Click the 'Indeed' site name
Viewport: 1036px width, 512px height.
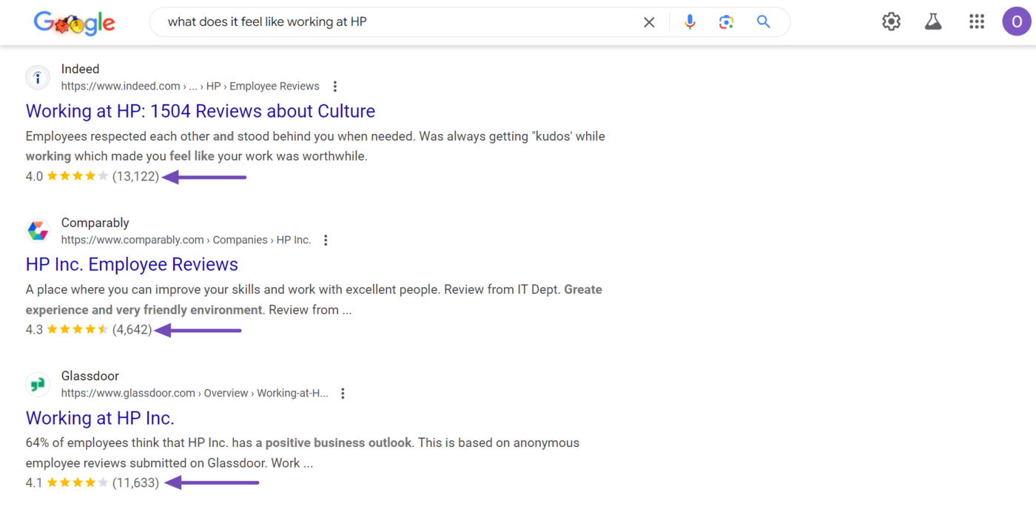click(x=80, y=69)
